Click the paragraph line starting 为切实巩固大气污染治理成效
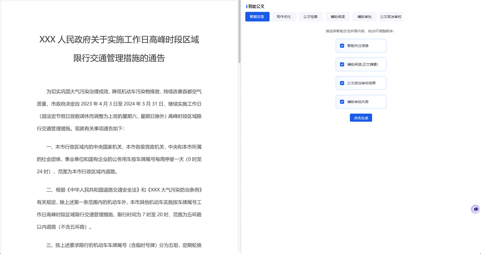 click(124, 91)
